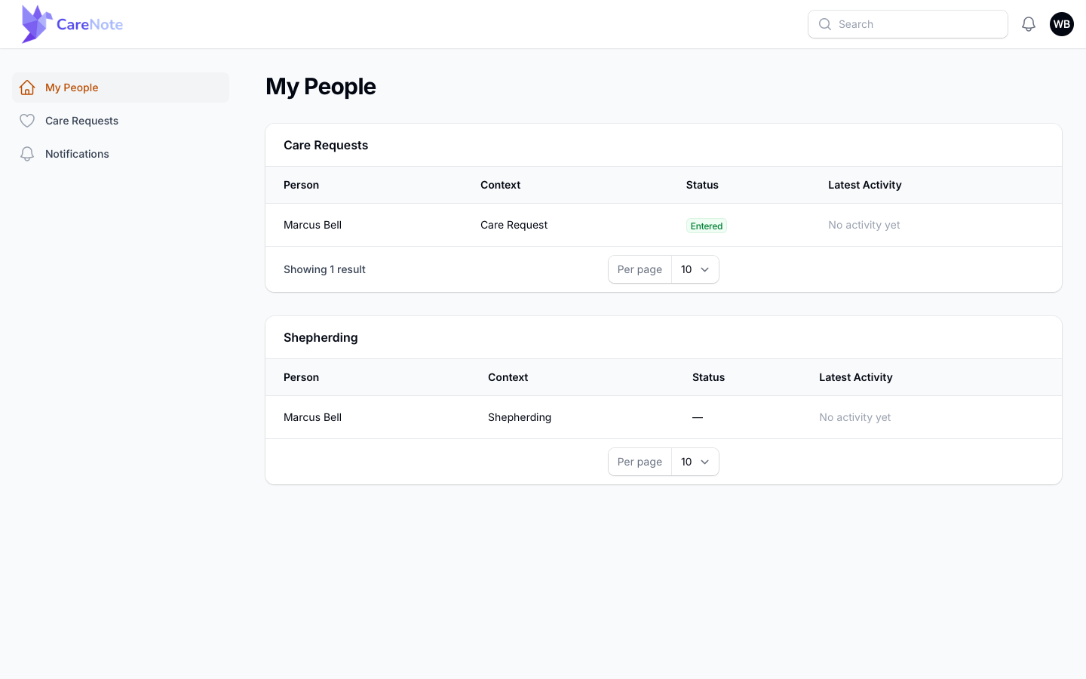Open Care Requests in the sidebar
The image size is (1086, 679).
(121, 121)
